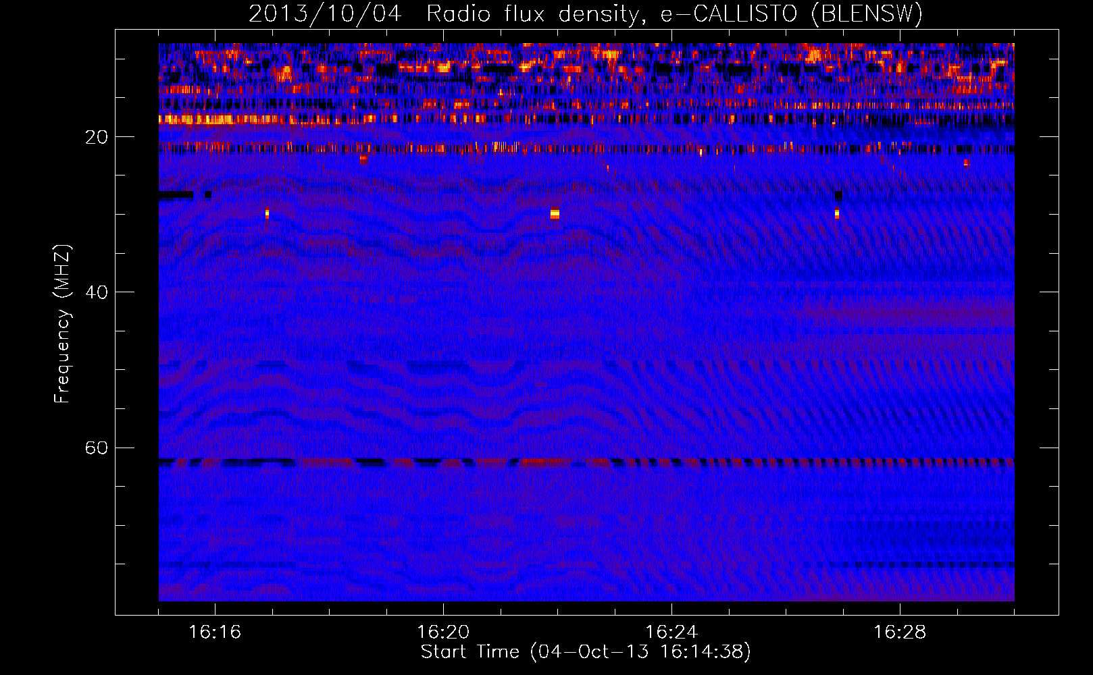Click the bright burst near 16:27 at 30 MHz
1093x675 pixels.
836,213
